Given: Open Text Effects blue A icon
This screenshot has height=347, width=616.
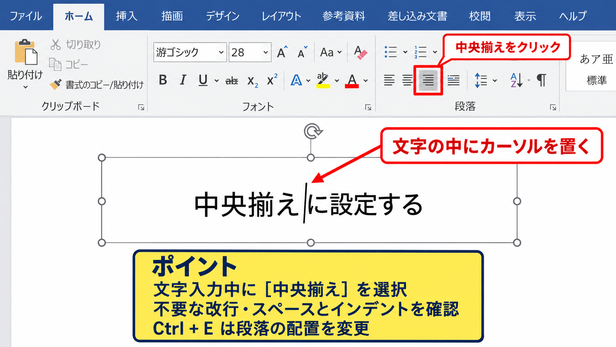Looking at the screenshot, I should (296, 80).
